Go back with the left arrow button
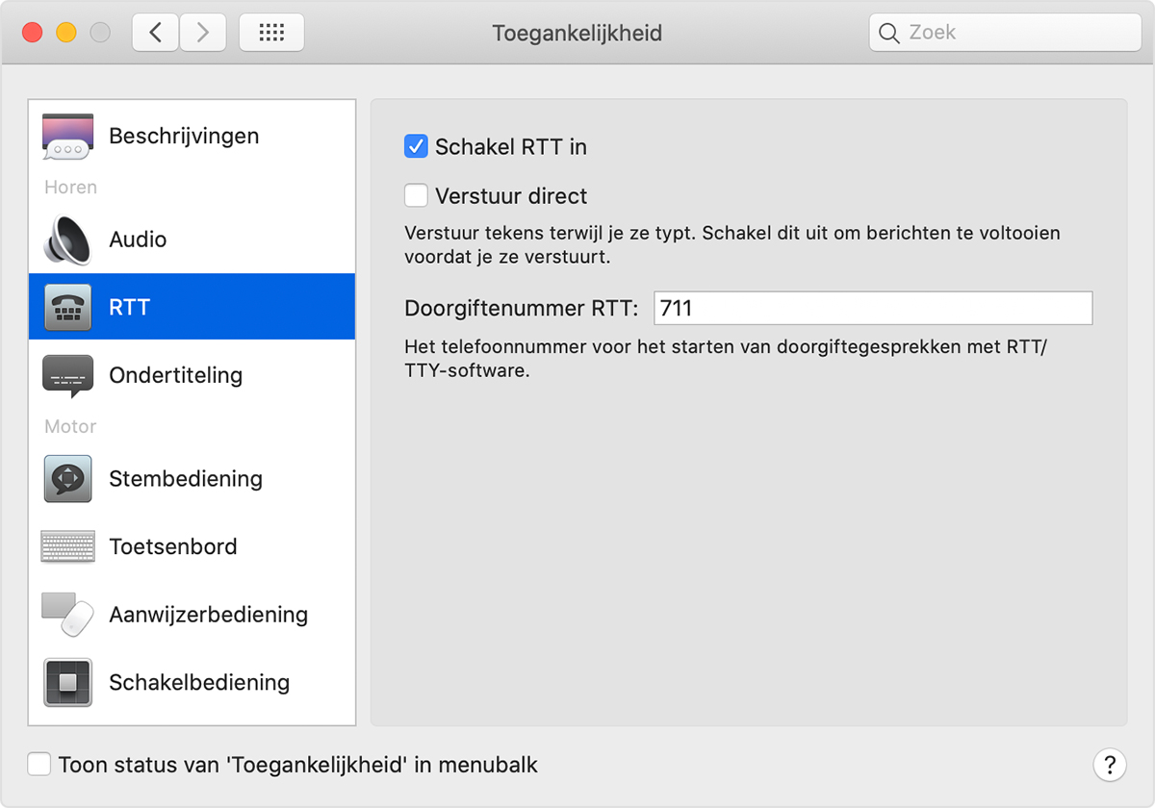 (x=155, y=33)
